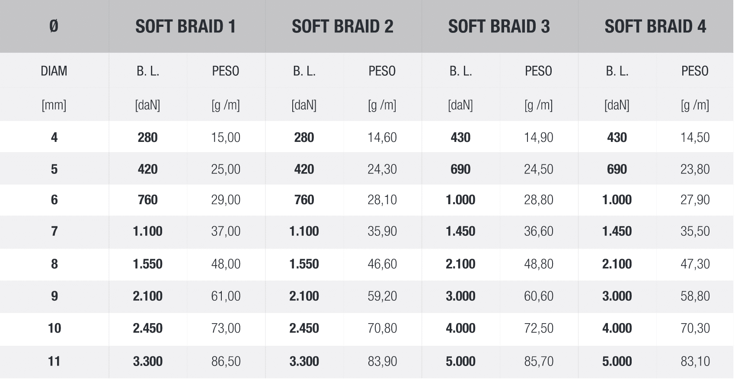This screenshot has width=735, height=382.
Task: Select the 35,50 weight value
Action: click(695, 231)
